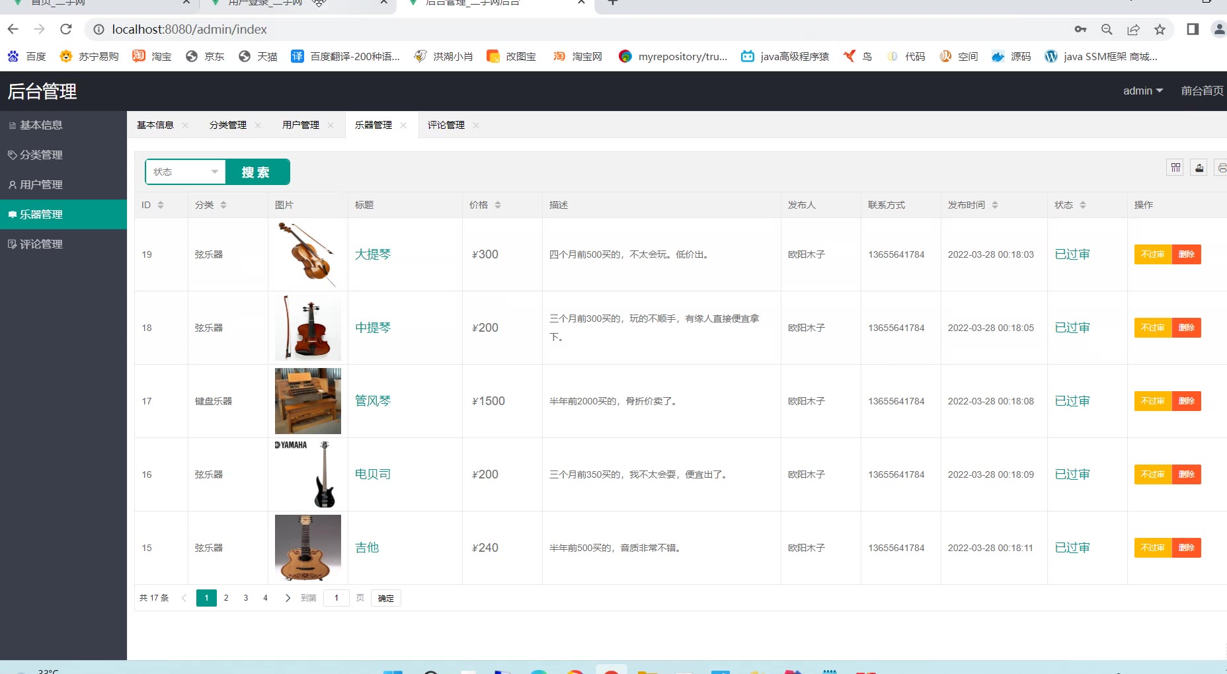
Task: Close the 乐器管理 tab
Action: (403, 126)
